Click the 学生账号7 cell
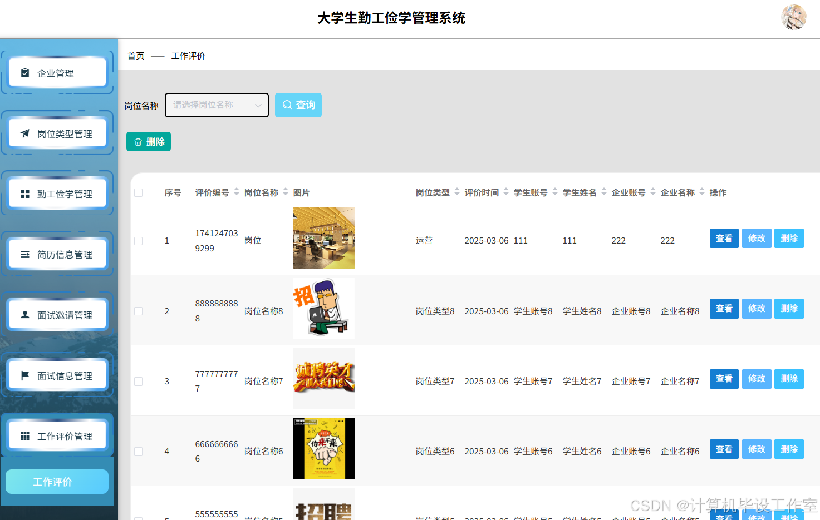This screenshot has height=520, width=820. point(533,381)
